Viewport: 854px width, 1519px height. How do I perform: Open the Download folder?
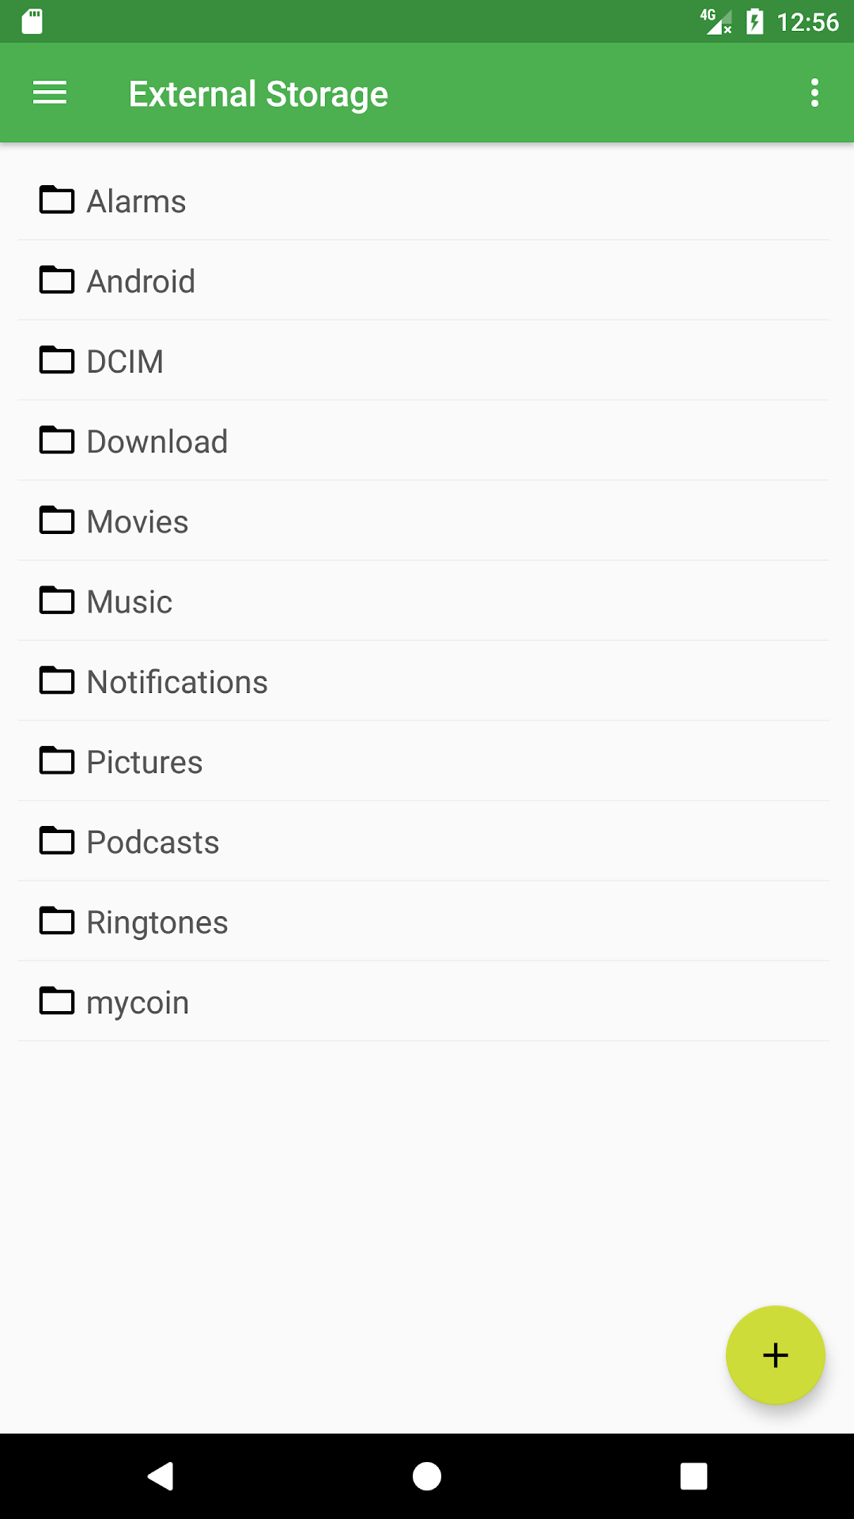click(x=423, y=441)
